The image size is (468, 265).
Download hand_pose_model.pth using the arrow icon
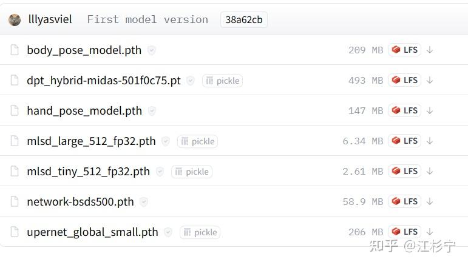pyautogui.click(x=430, y=110)
